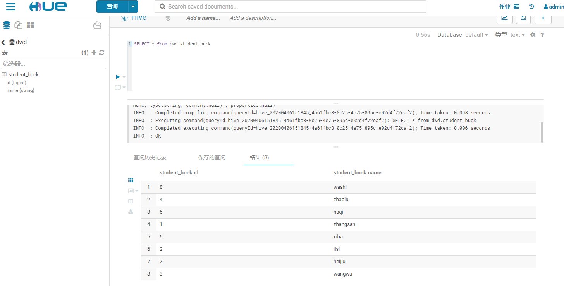This screenshot has width=564, height=286.
Task: Sort by student_buck.name column header
Action: point(357,172)
